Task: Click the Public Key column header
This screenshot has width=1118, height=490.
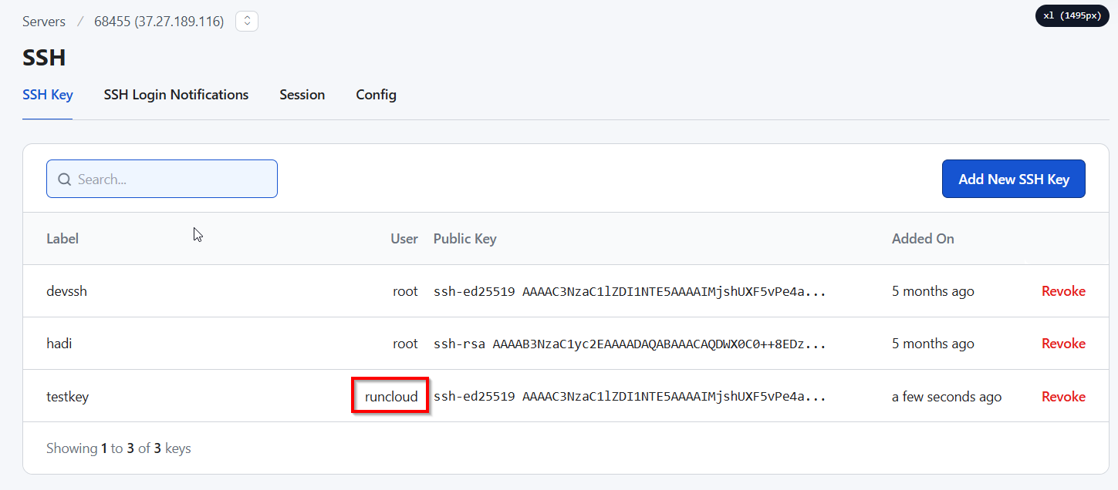Action: [x=464, y=239]
